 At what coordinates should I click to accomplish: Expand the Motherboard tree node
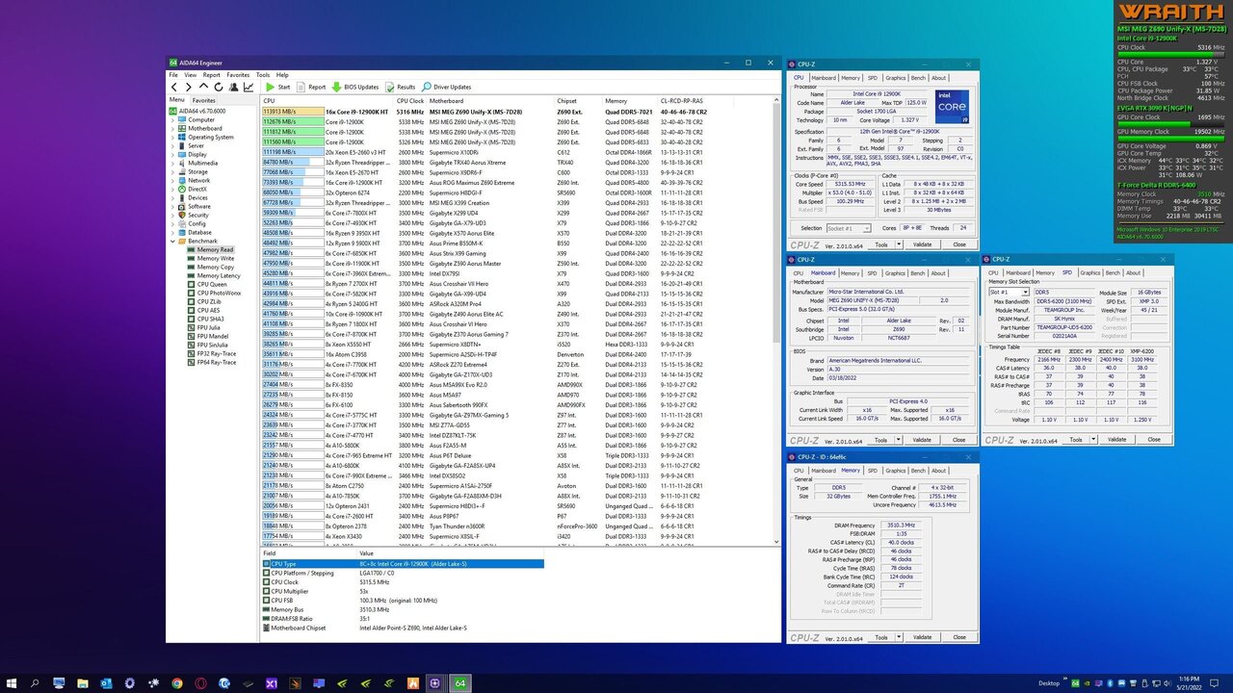pos(172,128)
